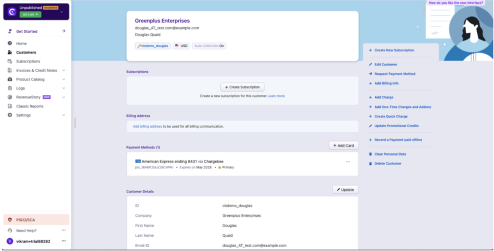Click the cbdemo_douglas ID tag
This screenshot has height=251, width=494.
(153, 46)
